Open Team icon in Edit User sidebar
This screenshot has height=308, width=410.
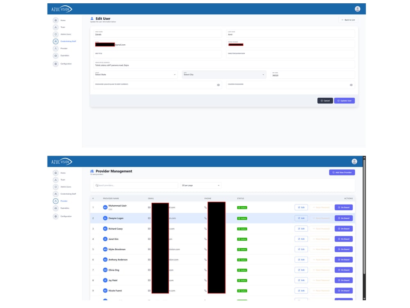coord(55,27)
